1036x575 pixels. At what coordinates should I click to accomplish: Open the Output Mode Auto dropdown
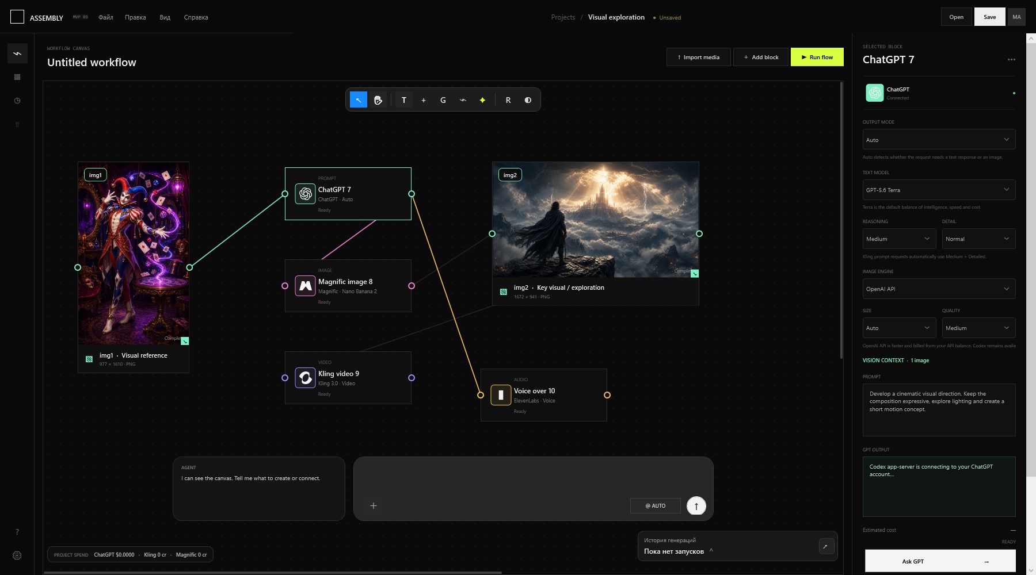(x=939, y=140)
